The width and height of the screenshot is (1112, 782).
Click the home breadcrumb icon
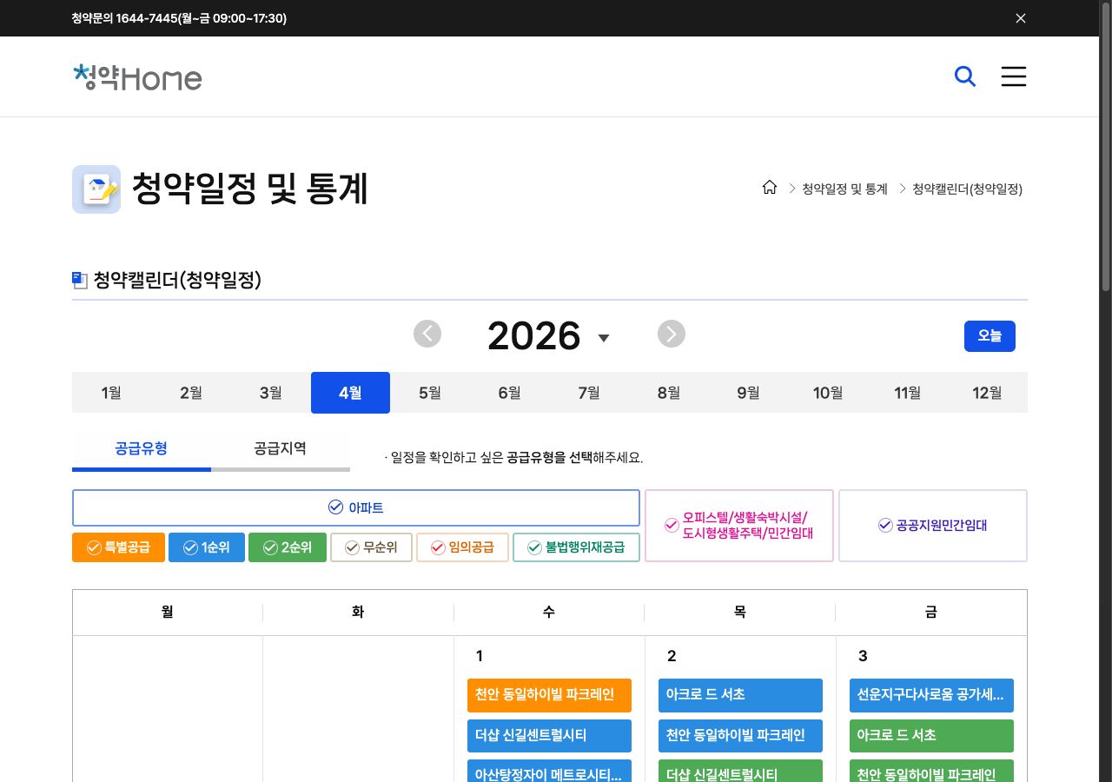click(769, 188)
